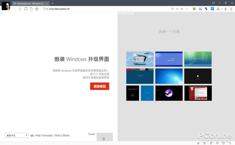
Task: Choose the Windows Vista green aurora thumbnail
Action: pos(198,59)
